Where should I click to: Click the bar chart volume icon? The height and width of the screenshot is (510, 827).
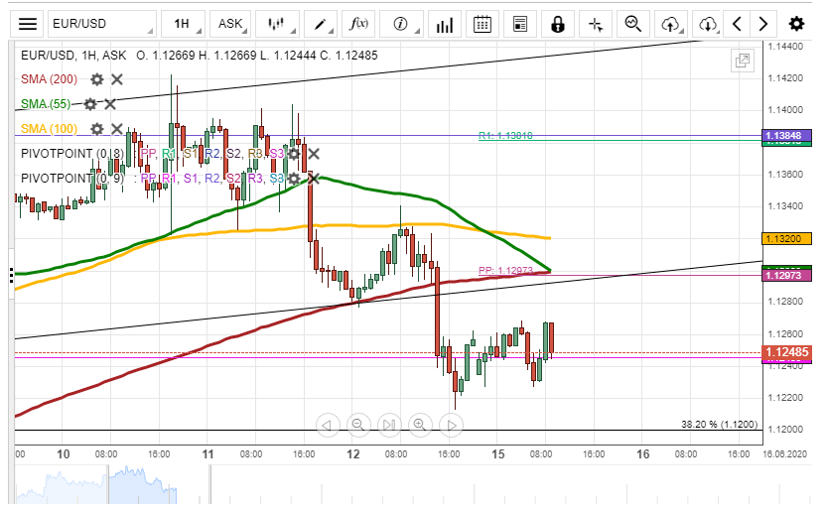[445, 24]
